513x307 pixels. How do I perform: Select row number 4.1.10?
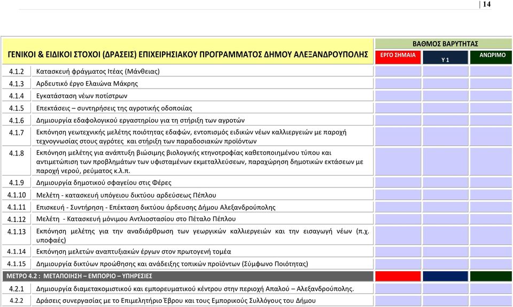tap(17, 195)
